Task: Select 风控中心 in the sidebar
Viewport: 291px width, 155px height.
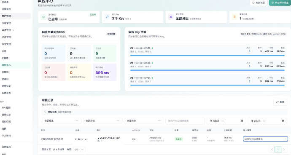Action: point(6,65)
